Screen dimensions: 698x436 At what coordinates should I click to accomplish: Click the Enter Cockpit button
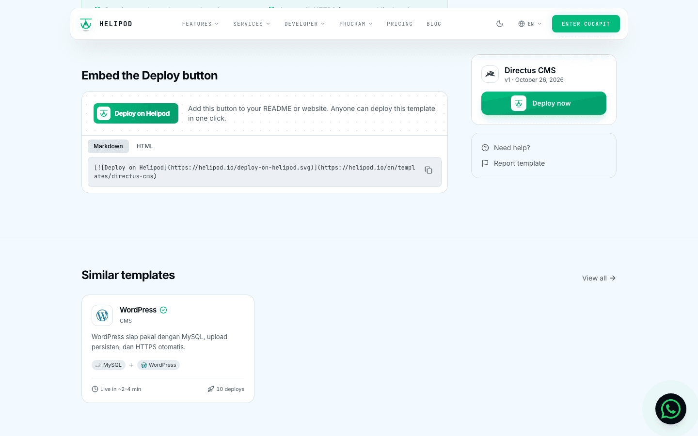click(x=586, y=24)
